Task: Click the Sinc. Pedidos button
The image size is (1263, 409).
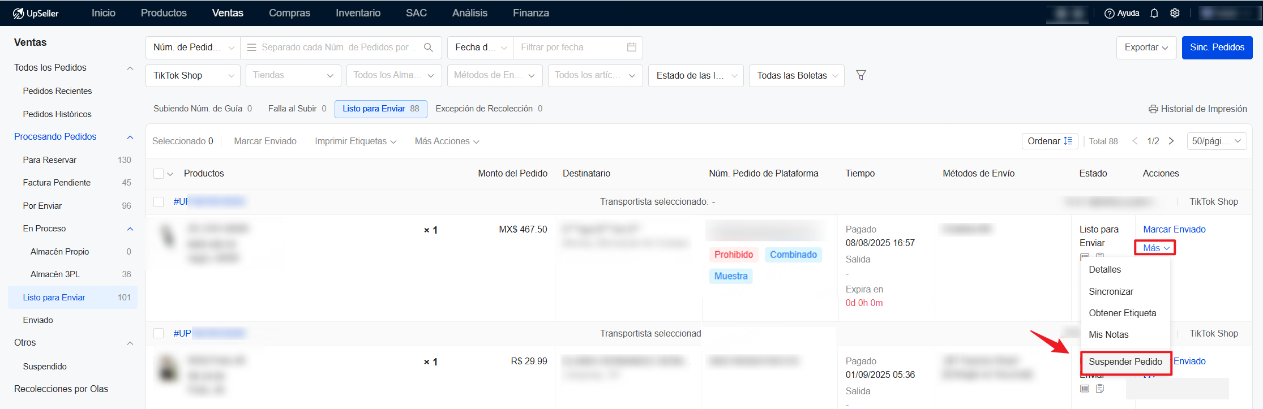Action: (1217, 48)
